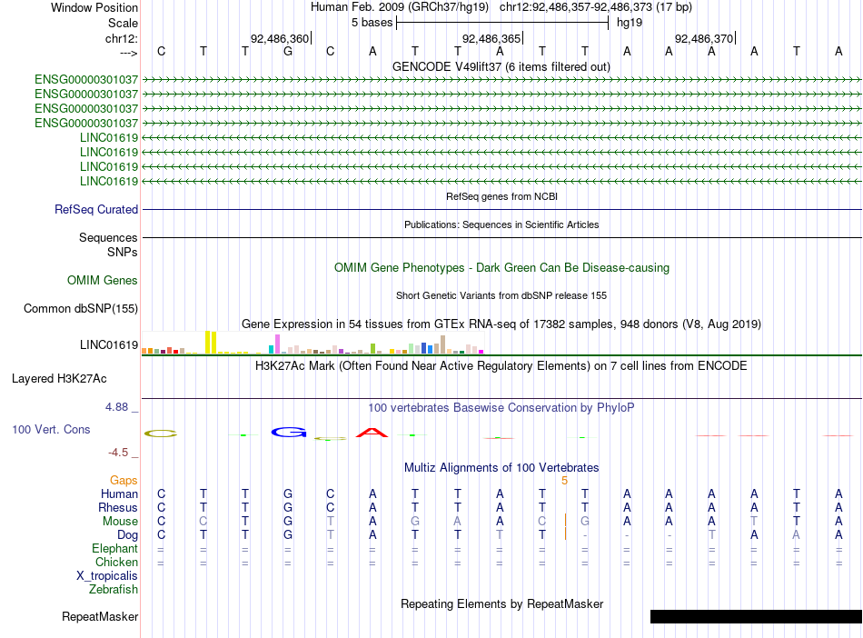Click the 100 Vert. Cons track label
Screen dimensions: 863x638
coord(51,429)
